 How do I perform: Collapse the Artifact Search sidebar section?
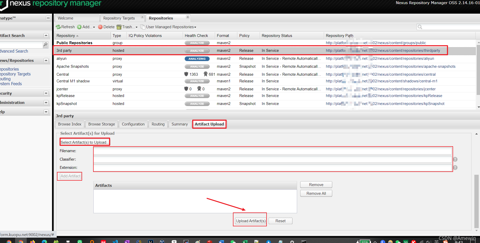click(x=46, y=35)
